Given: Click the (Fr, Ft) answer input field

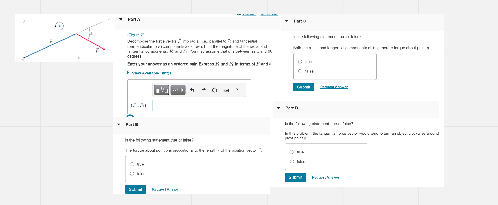Looking at the screenshot, I should 199,105.
